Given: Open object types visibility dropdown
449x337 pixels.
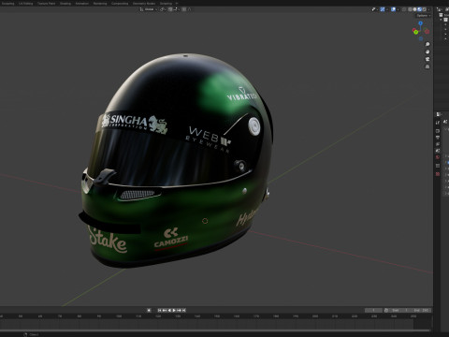Looking at the screenshot, I should [x=374, y=9].
